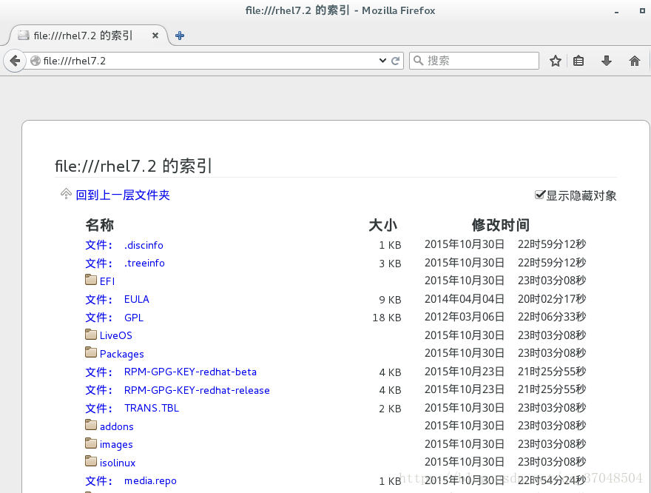Viewport: 651px width, 493px height.
Task: Minimize the Firefox window
Action: pos(616,12)
